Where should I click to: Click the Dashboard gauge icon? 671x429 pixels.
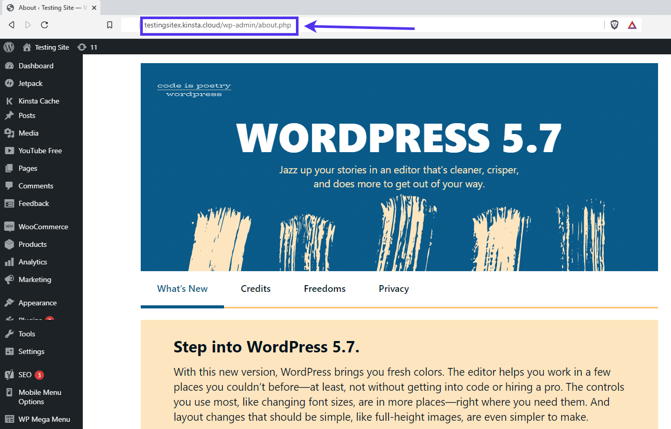(9, 66)
